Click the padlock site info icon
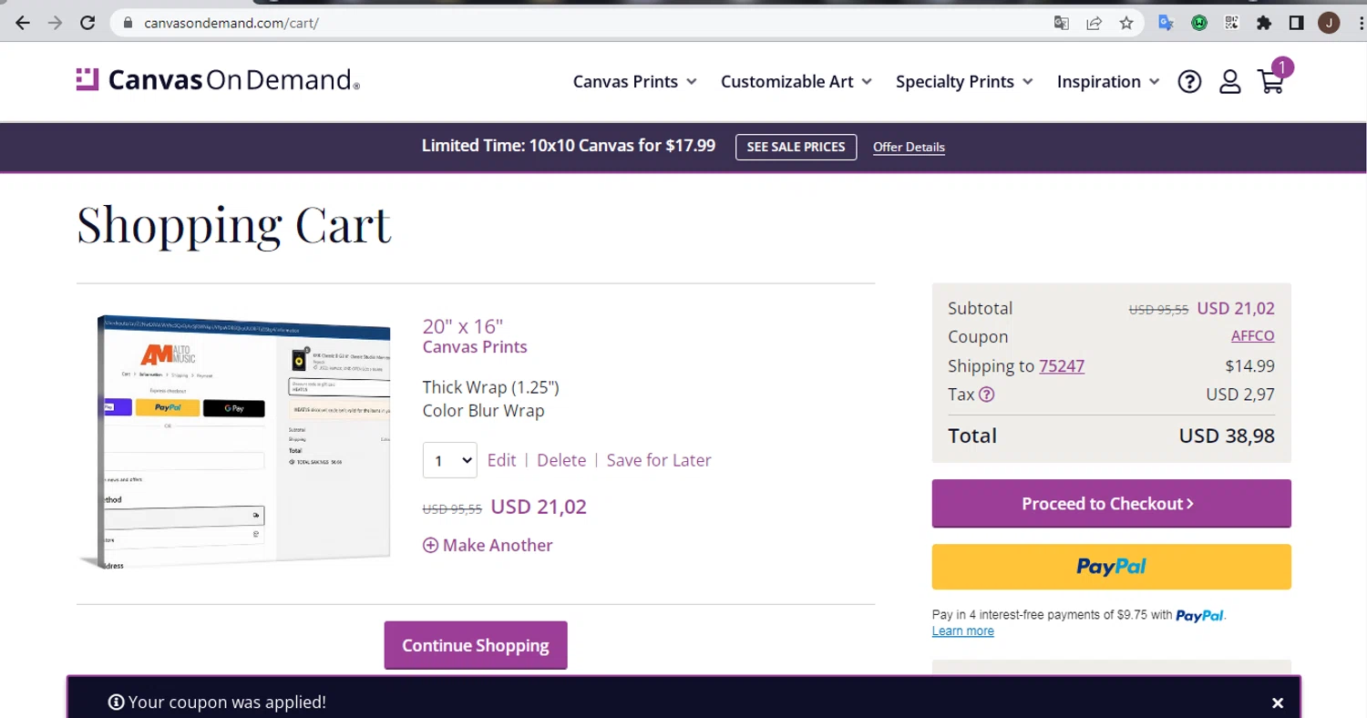The height and width of the screenshot is (718, 1367). pos(128,23)
